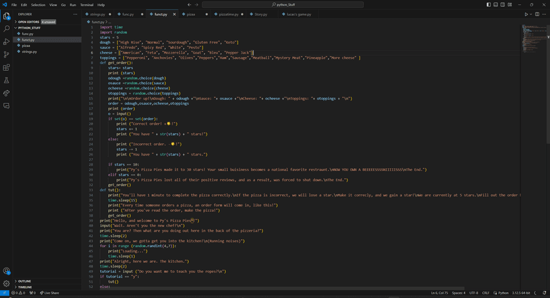The width and height of the screenshot is (550, 298).
Task: Open the Extensions view
Action: 7,68
